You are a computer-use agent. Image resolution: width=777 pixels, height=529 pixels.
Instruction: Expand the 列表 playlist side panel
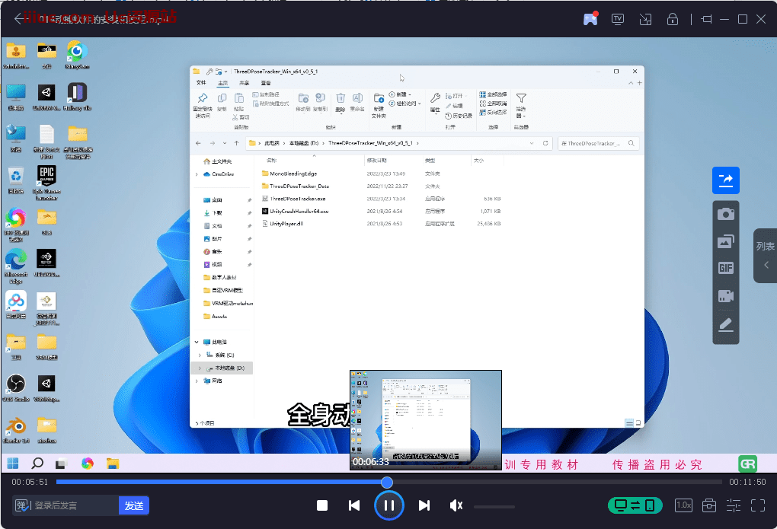click(765, 256)
